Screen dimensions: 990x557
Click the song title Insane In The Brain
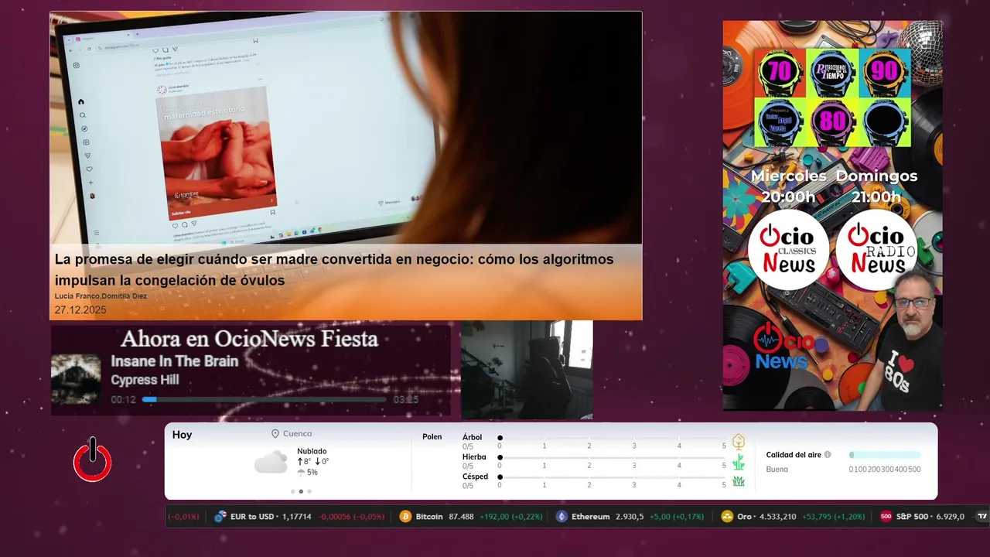tap(175, 361)
